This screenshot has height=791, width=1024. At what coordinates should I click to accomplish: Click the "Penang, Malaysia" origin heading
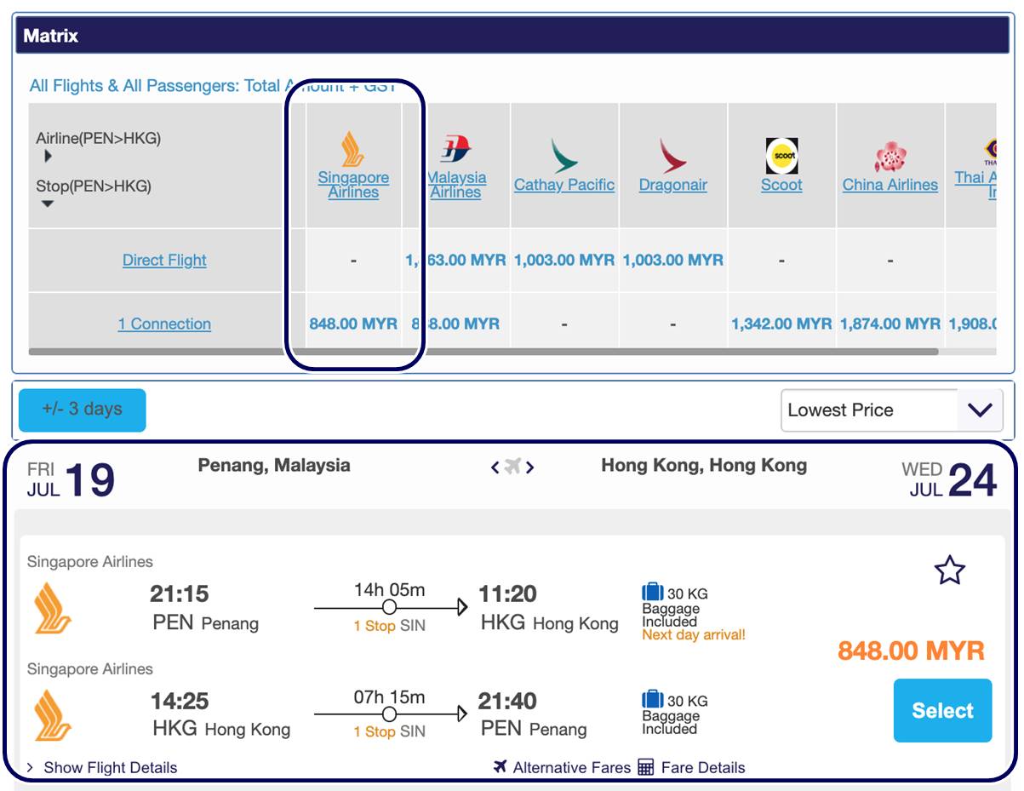click(x=274, y=465)
